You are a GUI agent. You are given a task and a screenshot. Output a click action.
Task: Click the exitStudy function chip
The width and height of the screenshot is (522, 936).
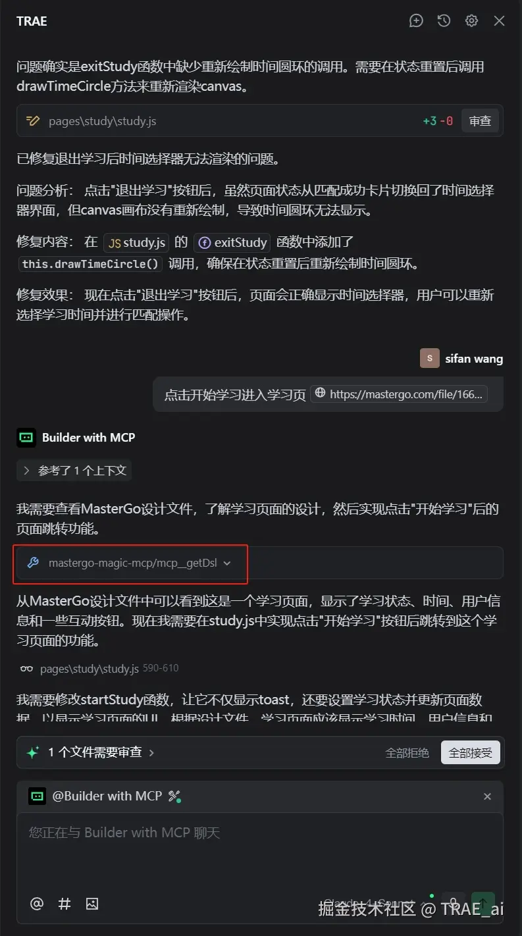[x=232, y=243]
